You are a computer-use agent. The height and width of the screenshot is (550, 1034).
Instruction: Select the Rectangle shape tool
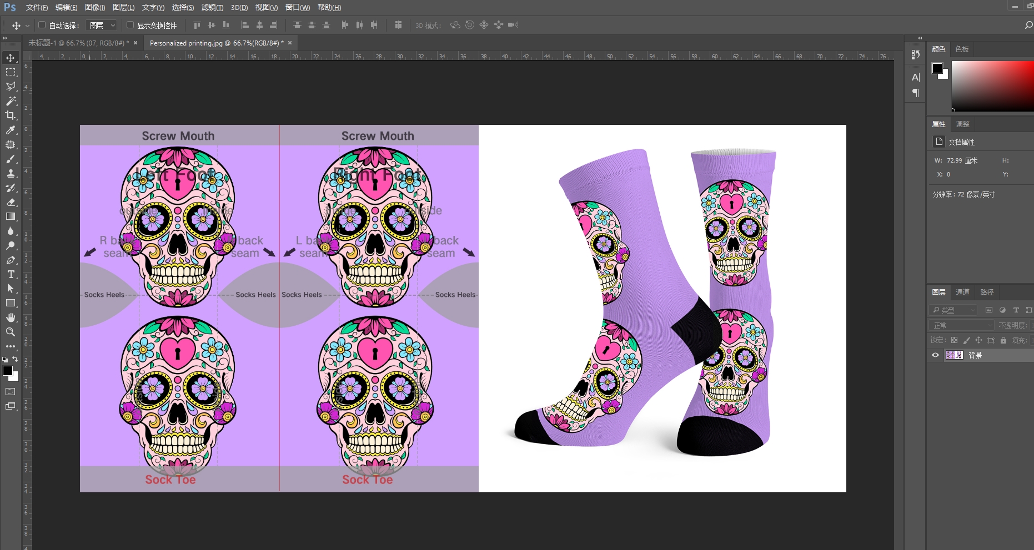tap(11, 303)
